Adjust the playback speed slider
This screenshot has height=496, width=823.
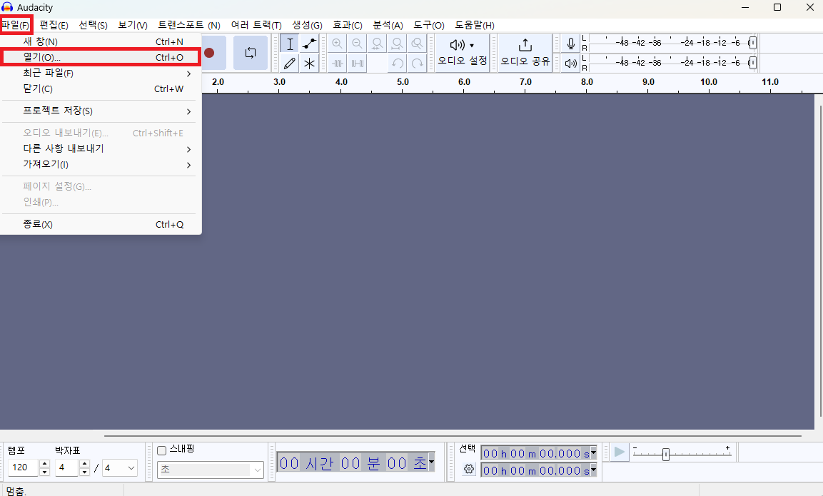click(x=665, y=452)
